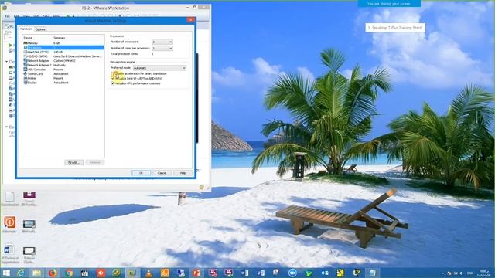Open the Word icon in the taskbar
Image resolution: width=495 pixels, height=278 pixels.
click(x=244, y=273)
